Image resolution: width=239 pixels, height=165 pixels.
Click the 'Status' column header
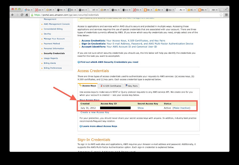tap(167, 104)
